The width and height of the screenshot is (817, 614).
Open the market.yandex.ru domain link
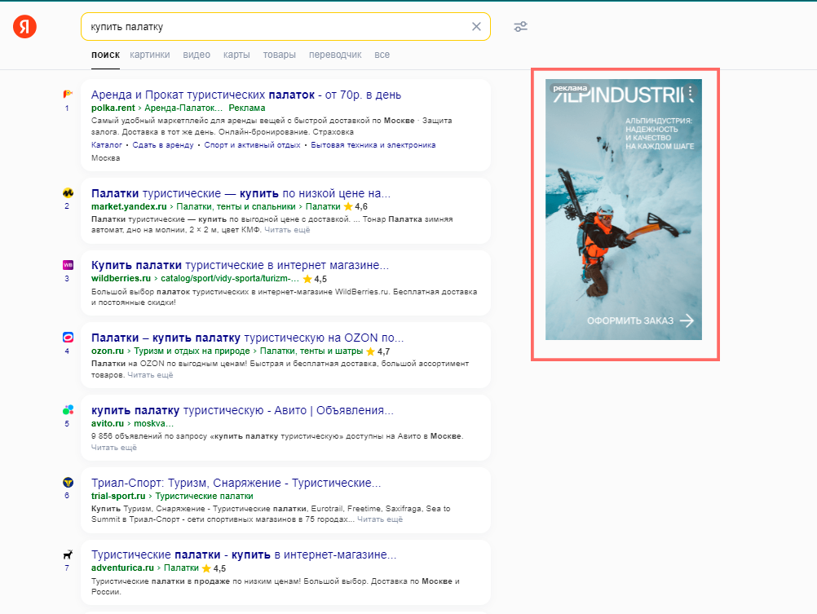(x=129, y=206)
